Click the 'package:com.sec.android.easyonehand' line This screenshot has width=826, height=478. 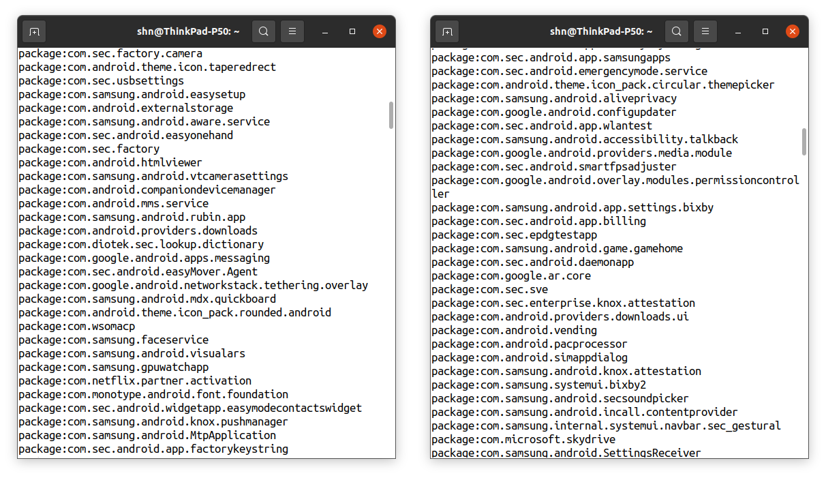(x=126, y=135)
